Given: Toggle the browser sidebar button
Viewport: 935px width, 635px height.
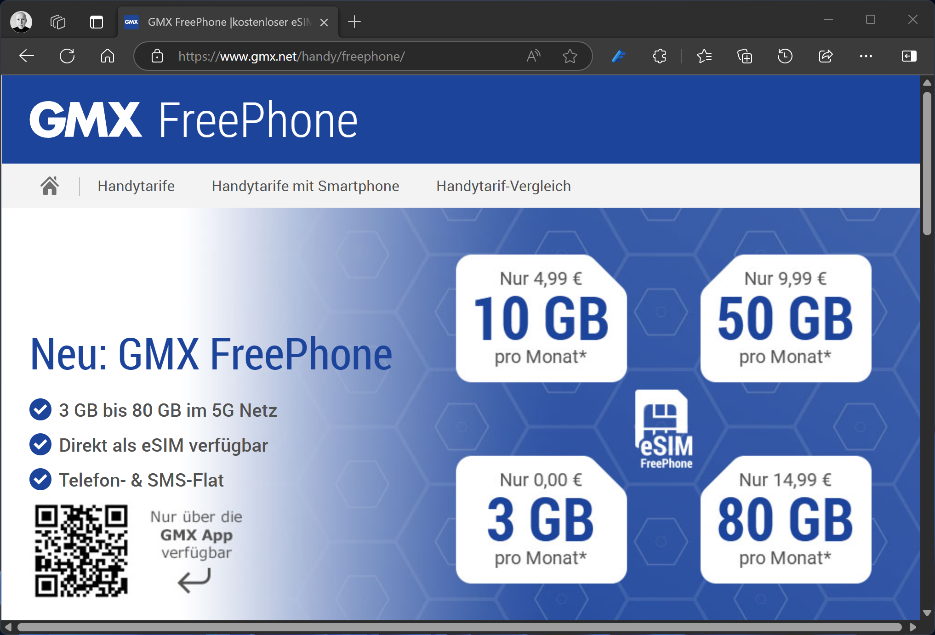Looking at the screenshot, I should [909, 56].
